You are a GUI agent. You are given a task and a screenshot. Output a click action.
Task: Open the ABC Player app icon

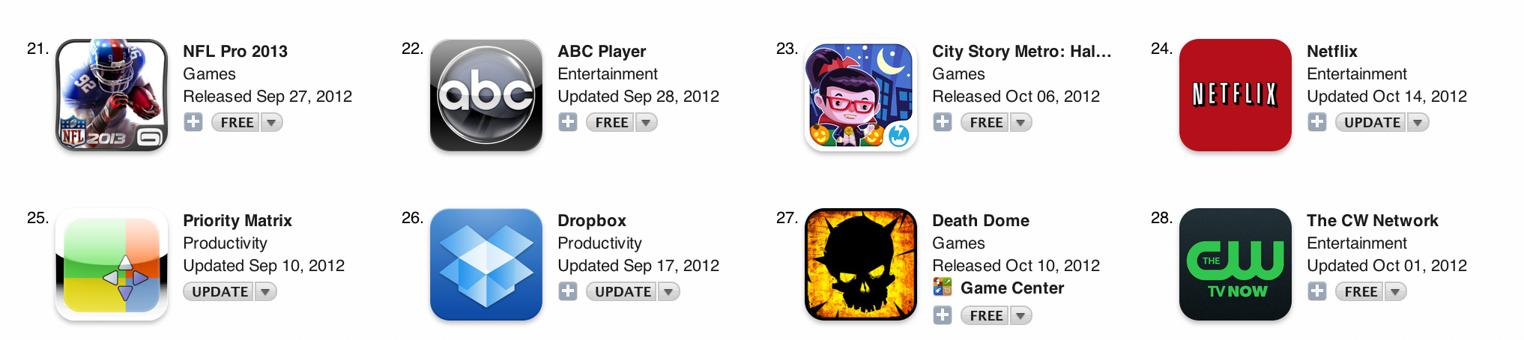coord(486,95)
